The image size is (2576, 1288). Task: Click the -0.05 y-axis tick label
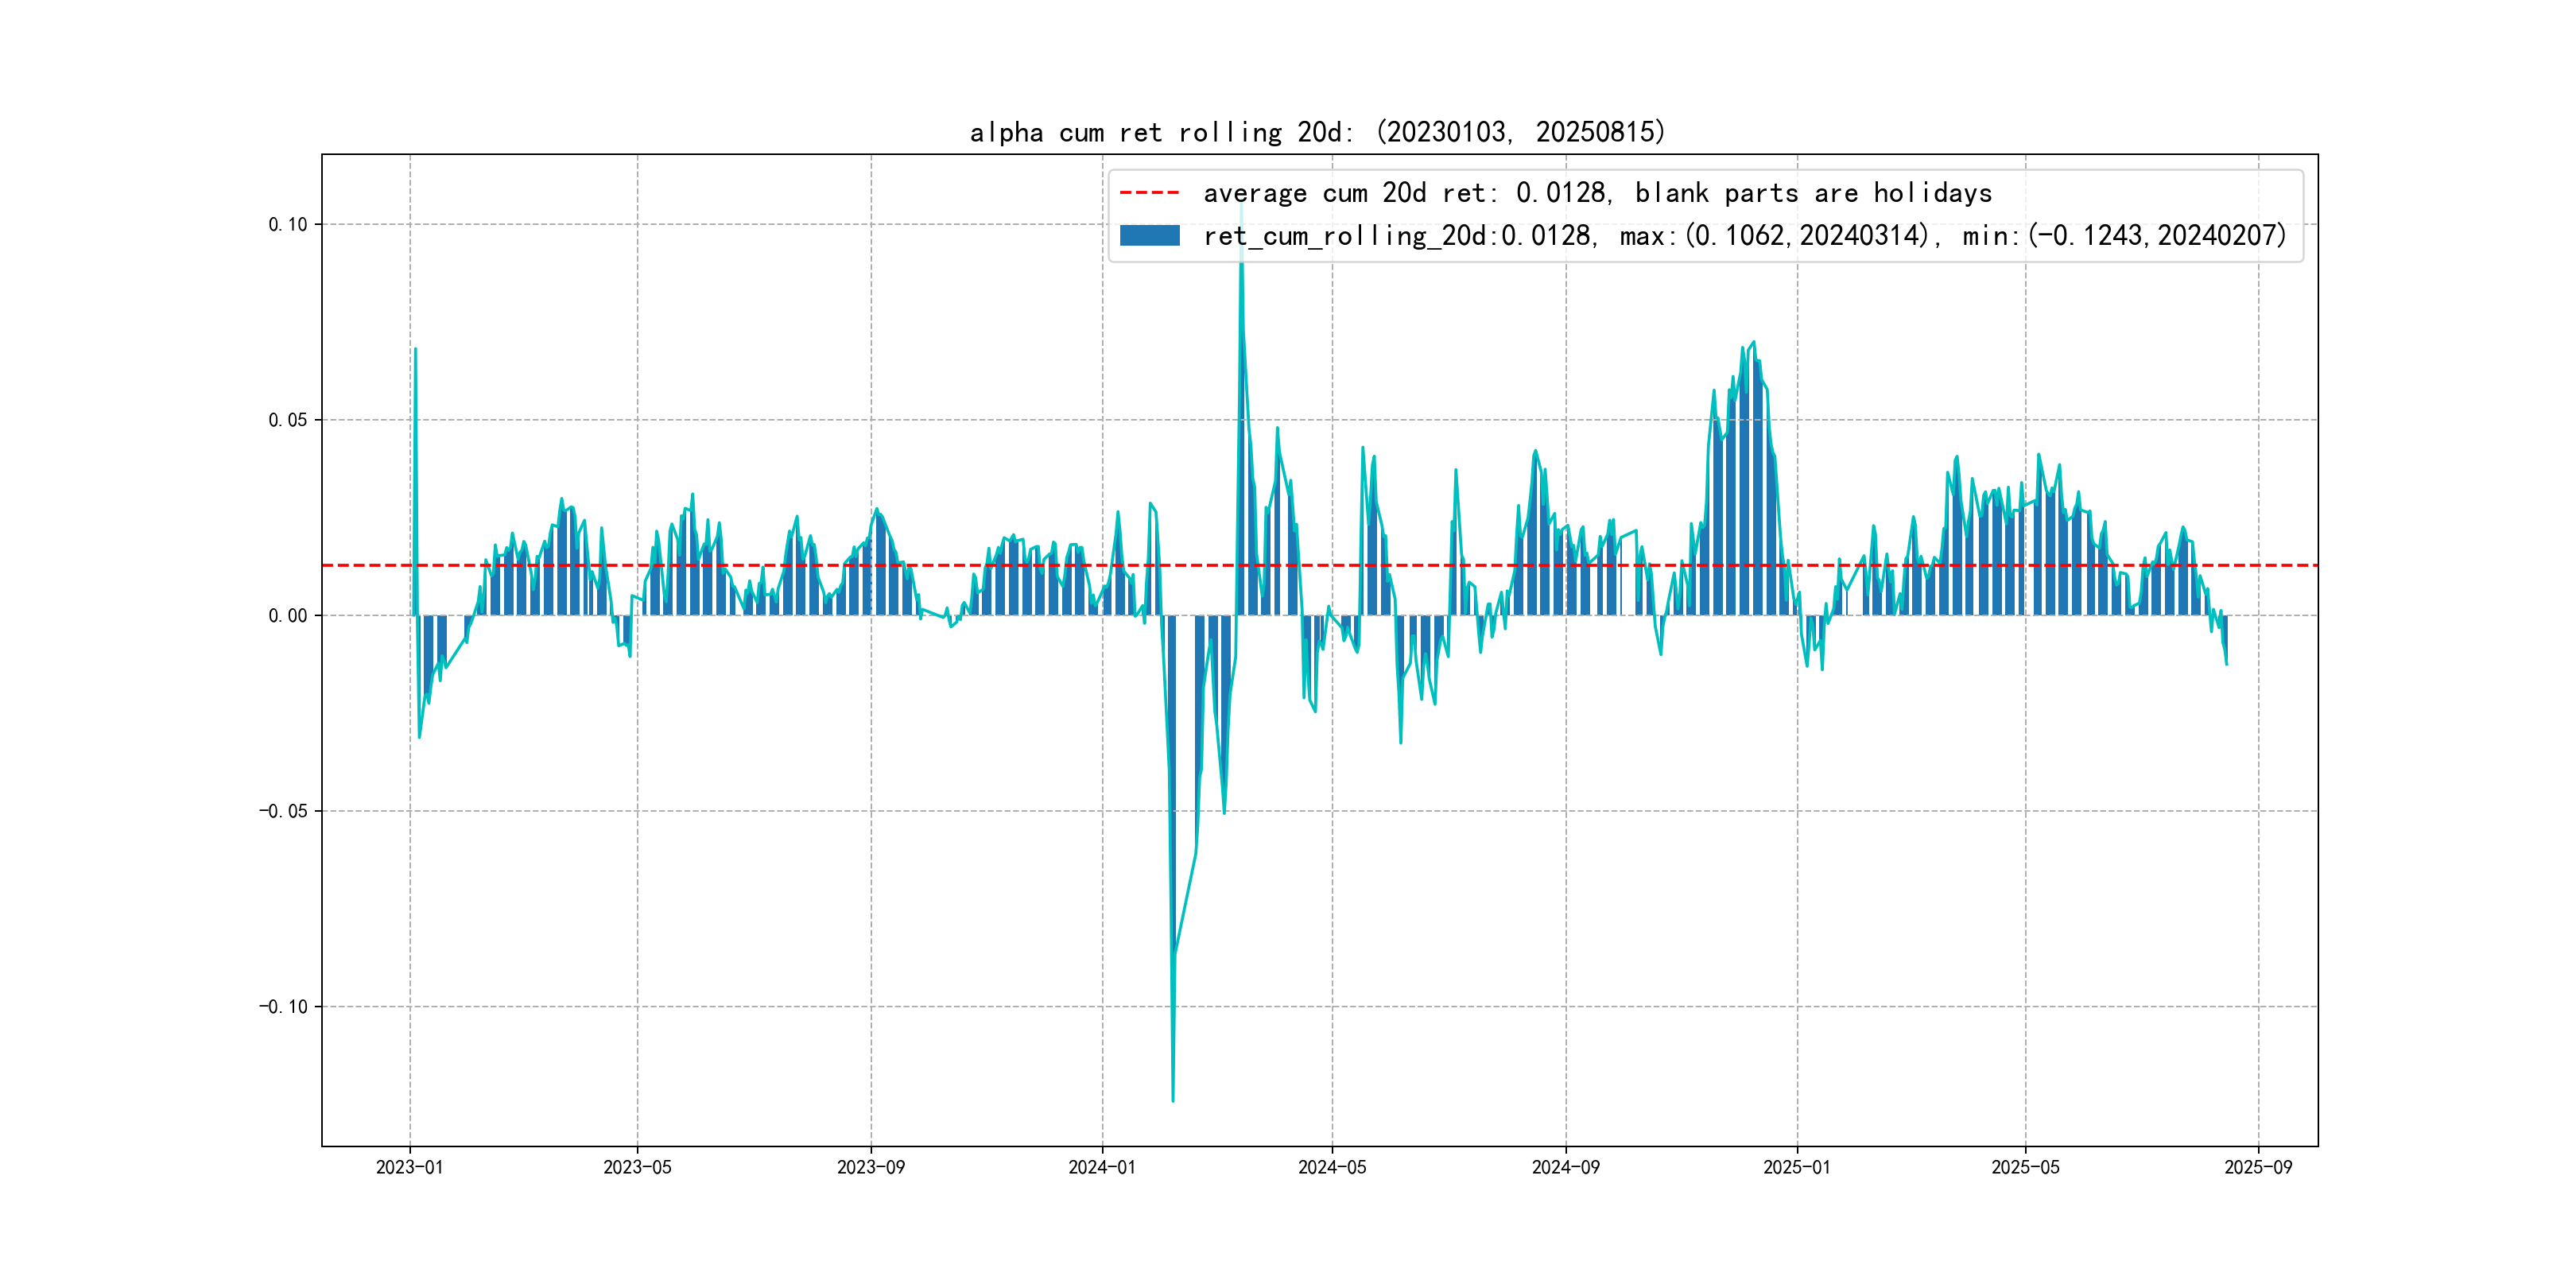point(283,811)
